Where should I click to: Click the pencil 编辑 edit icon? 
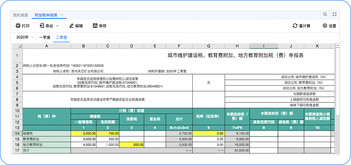[x=71, y=26]
